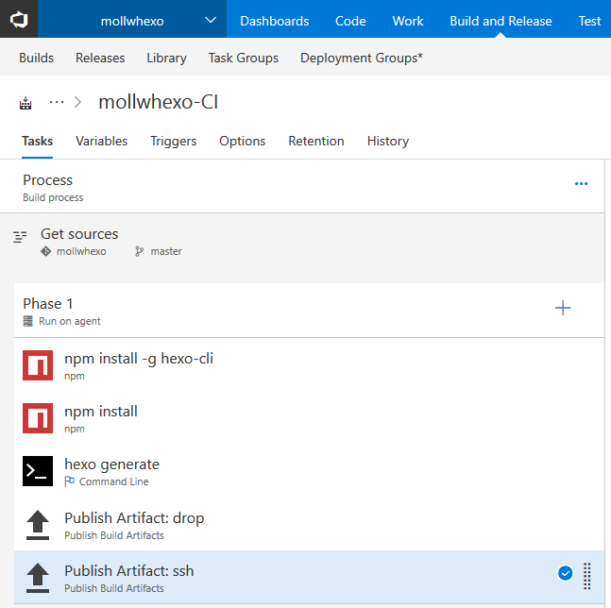
Task: Click the Visual Studio Team Services logo
Action: [x=19, y=19]
